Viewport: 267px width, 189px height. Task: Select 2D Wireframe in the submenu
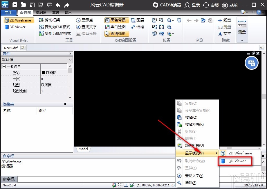[240, 153]
